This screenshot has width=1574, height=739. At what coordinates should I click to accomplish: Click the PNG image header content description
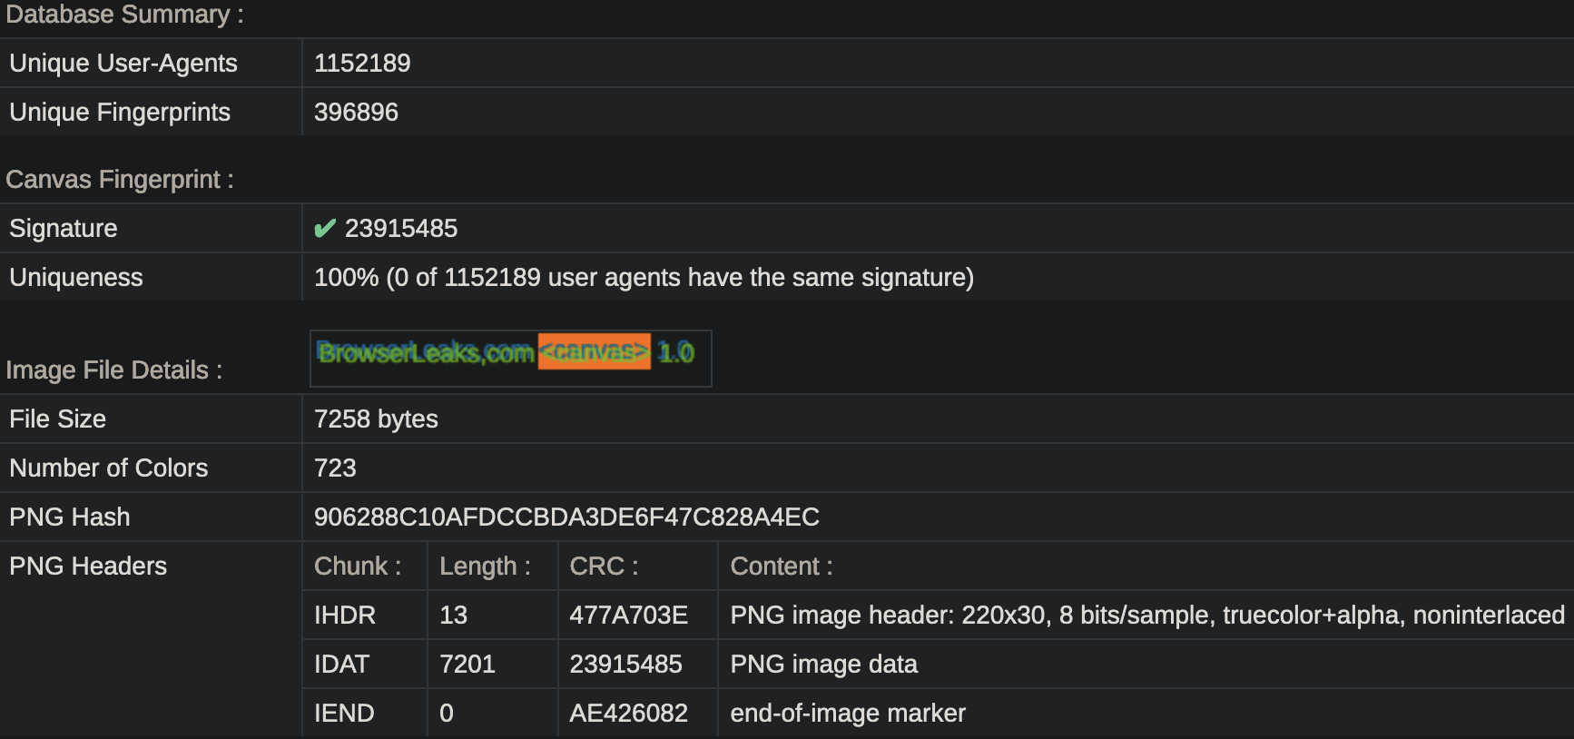pos(1147,616)
